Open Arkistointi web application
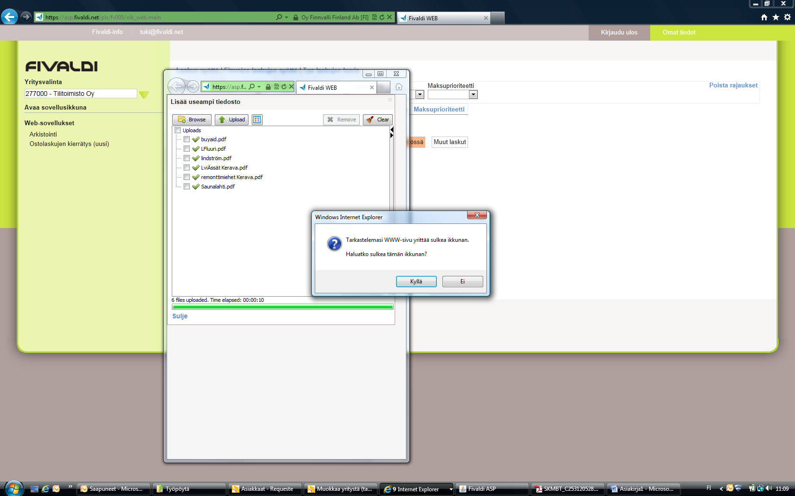The width and height of the screenshot is (795, 496). point(43,135)
